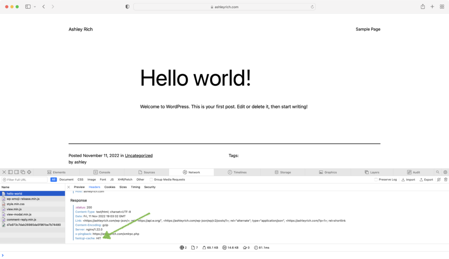449x259 pixels.
Task: Open the Web Inspector settings gear
Action: tap(445, 172)
